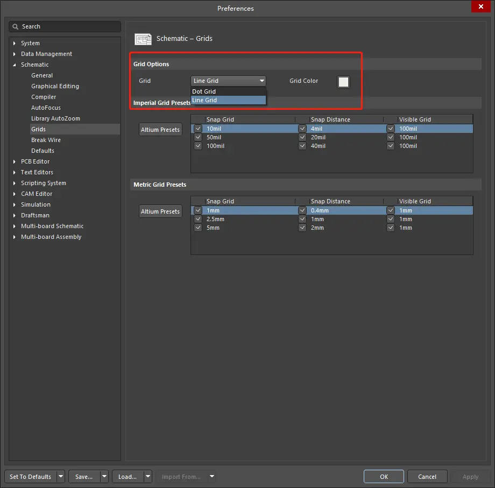Open the AutoFocus page
Screen dimensions: 495x488
pos(46,108)
